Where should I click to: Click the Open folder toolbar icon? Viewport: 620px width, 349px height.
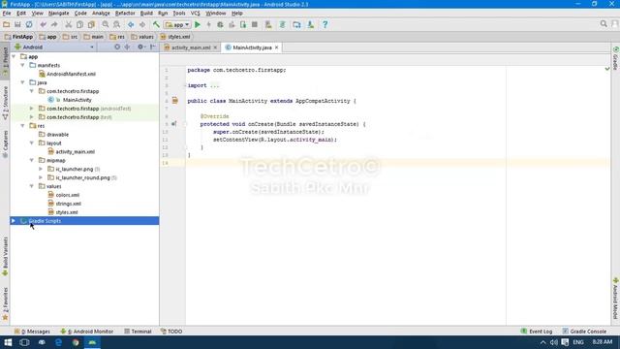(x=7, y=24)
